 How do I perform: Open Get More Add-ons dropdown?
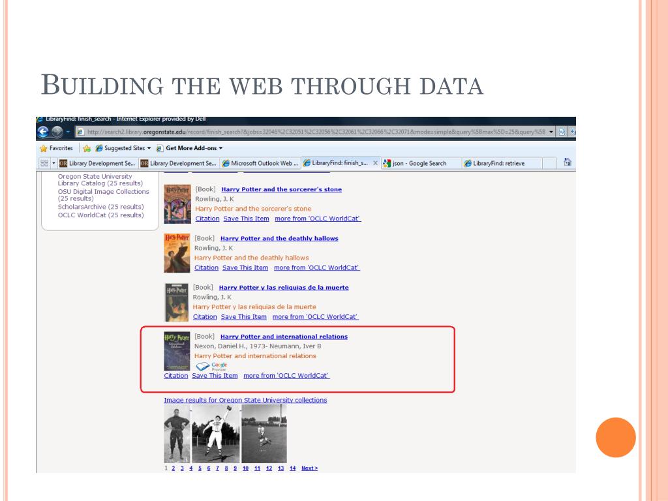[x=190, y=148]
